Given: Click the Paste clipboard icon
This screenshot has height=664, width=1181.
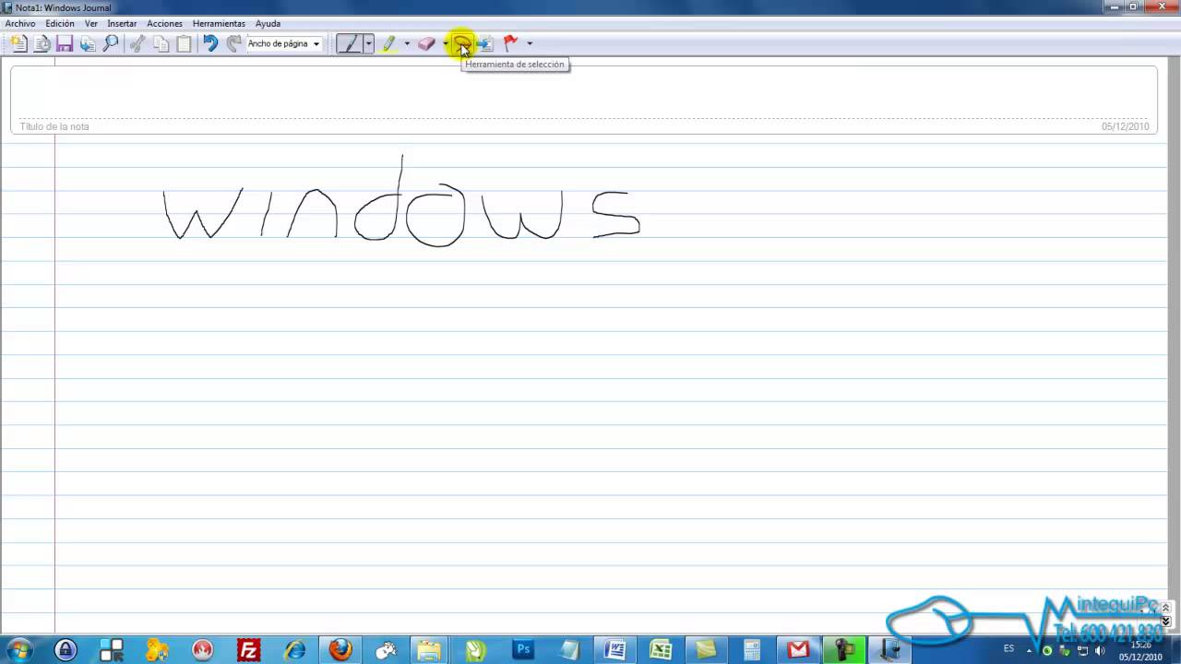Looking at the screenshot, I should point(184,43).
